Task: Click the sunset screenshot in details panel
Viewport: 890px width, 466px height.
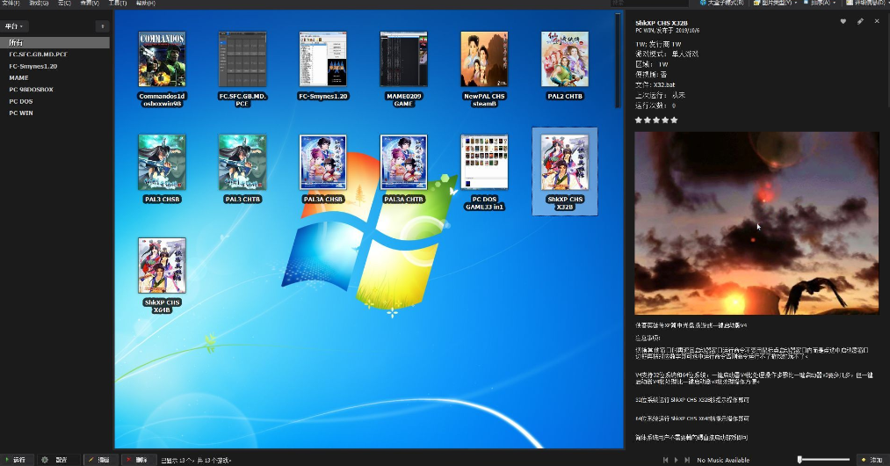Action: click(x=756, y=223)
